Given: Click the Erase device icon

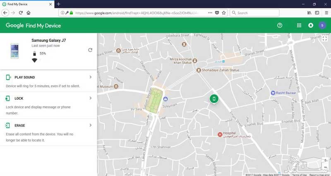Looking at the screenshot, I should [7, 126].
